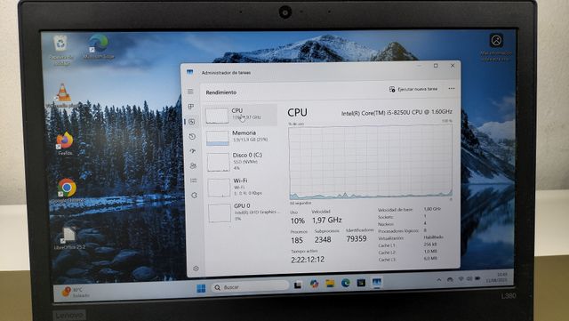This screenshot has width=569, height=321.
Task: Click the cloud icon in system tray
Action: click(451, 279)
